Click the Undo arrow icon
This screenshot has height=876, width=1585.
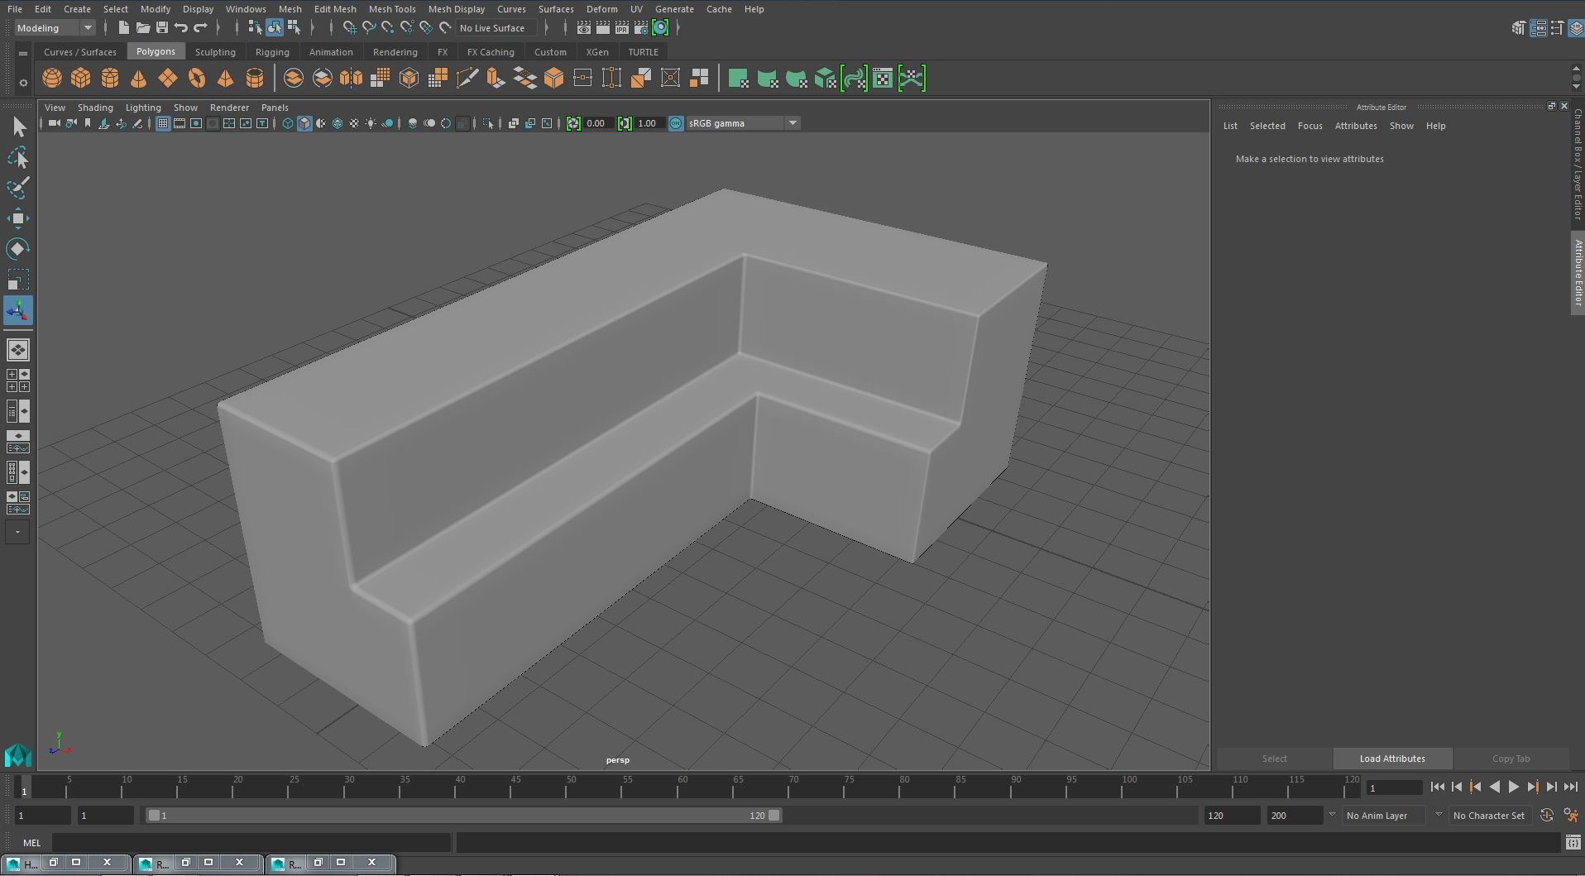(x=181, y=27)
